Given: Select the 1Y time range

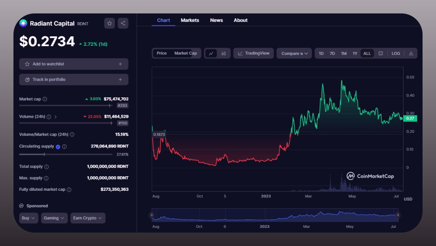Looking at the screenshot, I should [355, 53].
